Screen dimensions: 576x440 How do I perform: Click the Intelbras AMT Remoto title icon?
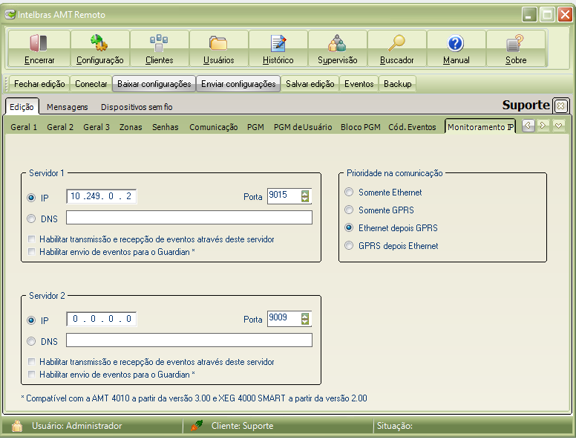(x=10, y=14)
